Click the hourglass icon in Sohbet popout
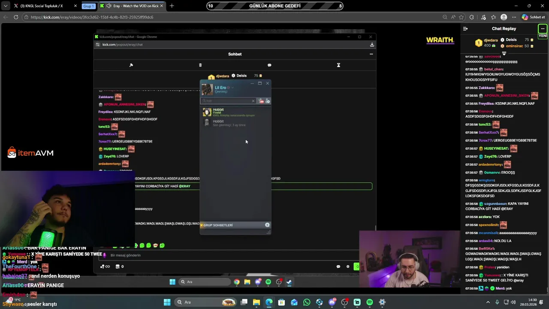The image size is (549, 309). (338, 65)
